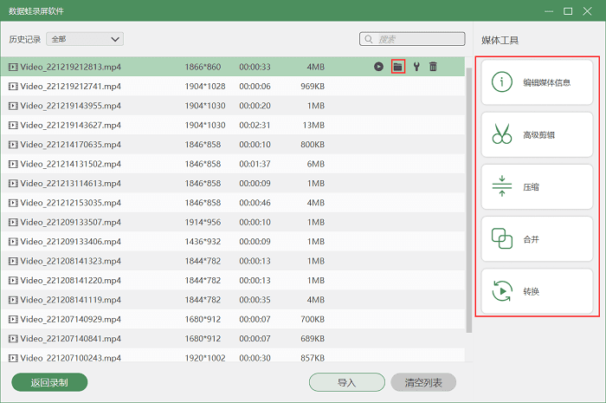Click the 返回录制 button

(49, 382)
